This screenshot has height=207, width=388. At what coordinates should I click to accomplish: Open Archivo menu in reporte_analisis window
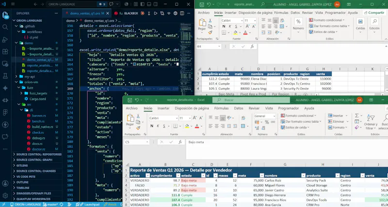204,13
